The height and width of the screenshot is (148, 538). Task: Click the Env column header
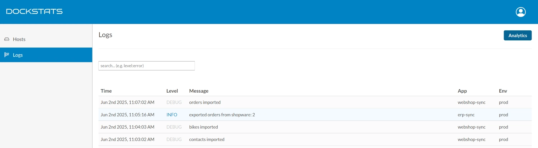coord(503,91)
